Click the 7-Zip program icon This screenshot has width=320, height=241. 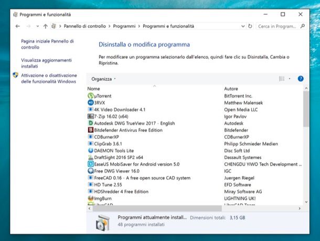91,116
